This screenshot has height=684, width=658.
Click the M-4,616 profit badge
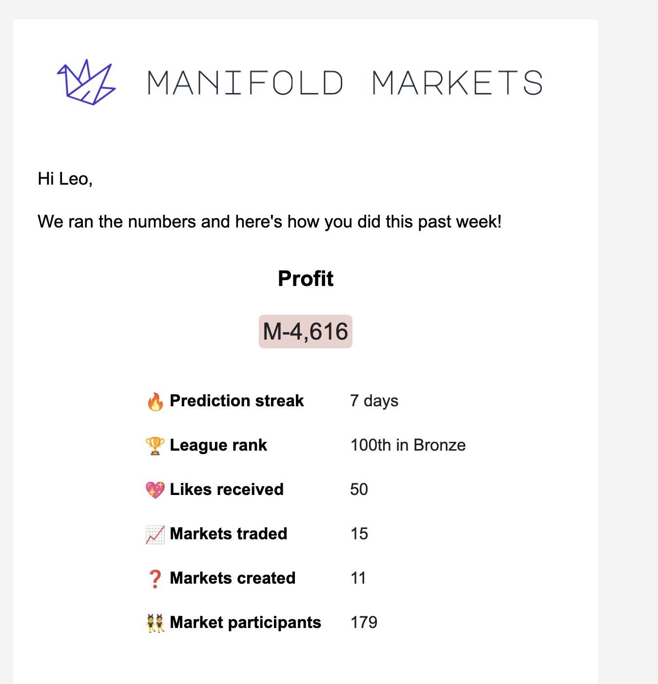pyautogui.click(x=306, y=332)
